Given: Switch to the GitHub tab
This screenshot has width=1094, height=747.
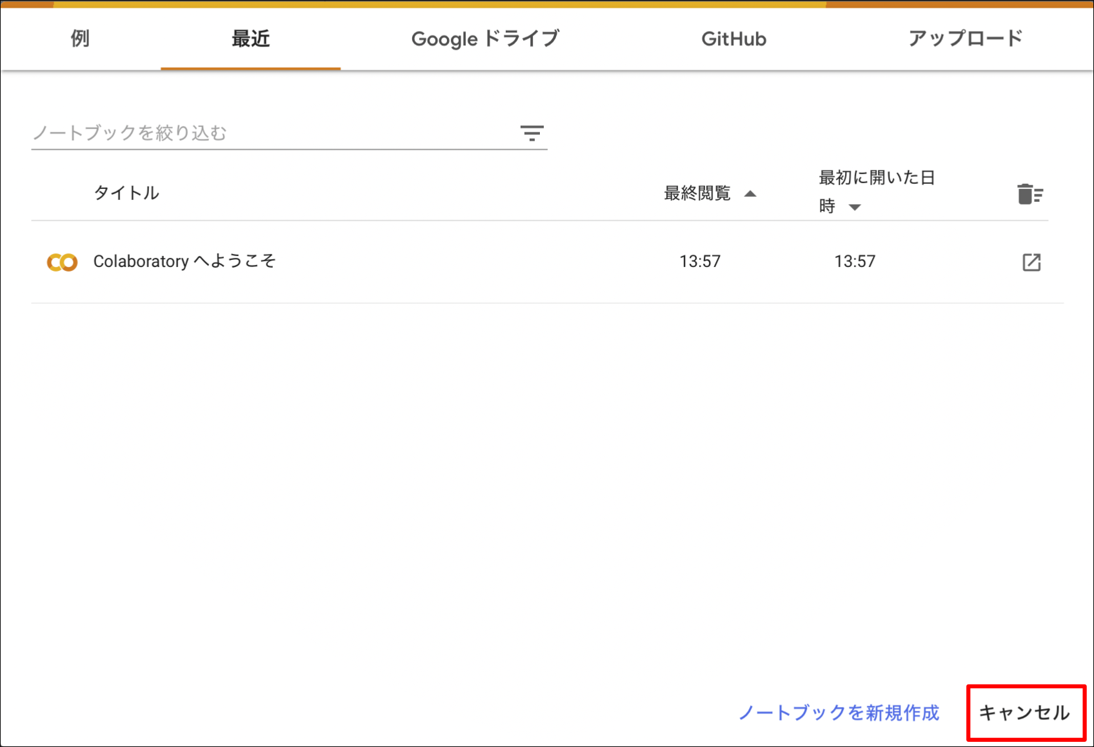Looking at the screenshot, I should pyautogui.click(x=733, y=39).
